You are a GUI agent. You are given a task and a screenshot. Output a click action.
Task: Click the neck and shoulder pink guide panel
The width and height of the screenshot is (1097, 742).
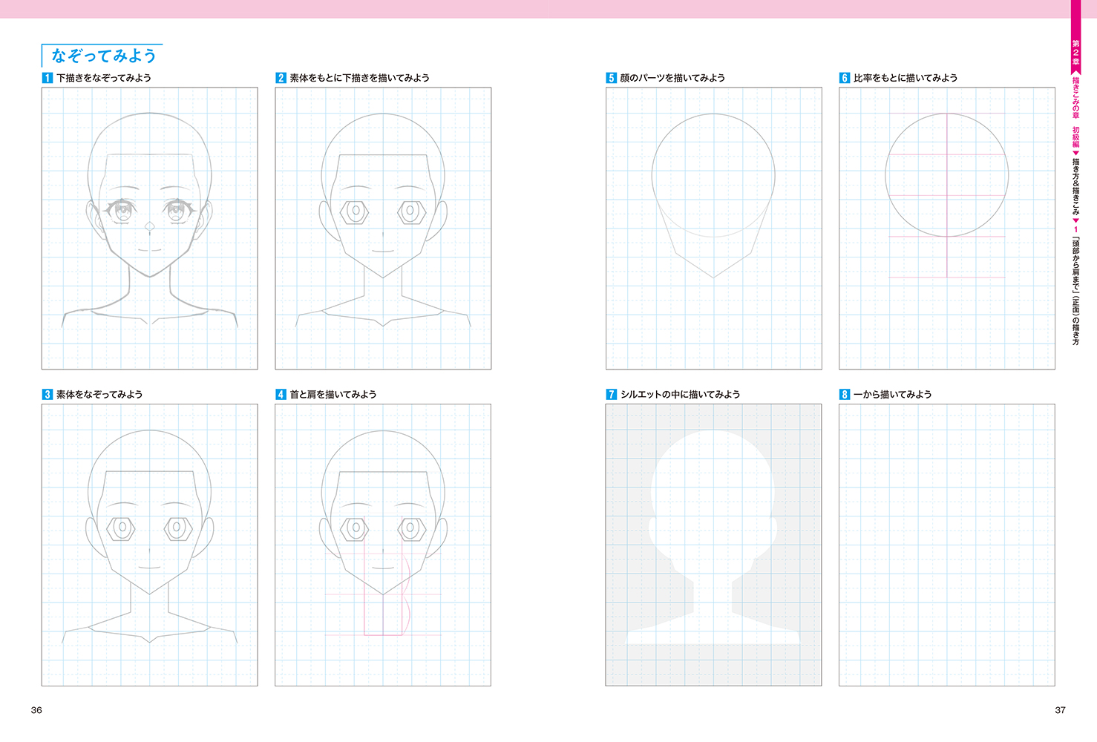coord(383,545)
